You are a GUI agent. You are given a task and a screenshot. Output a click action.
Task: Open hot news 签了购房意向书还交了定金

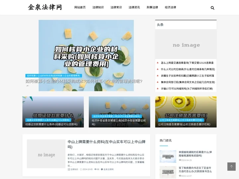195,170
